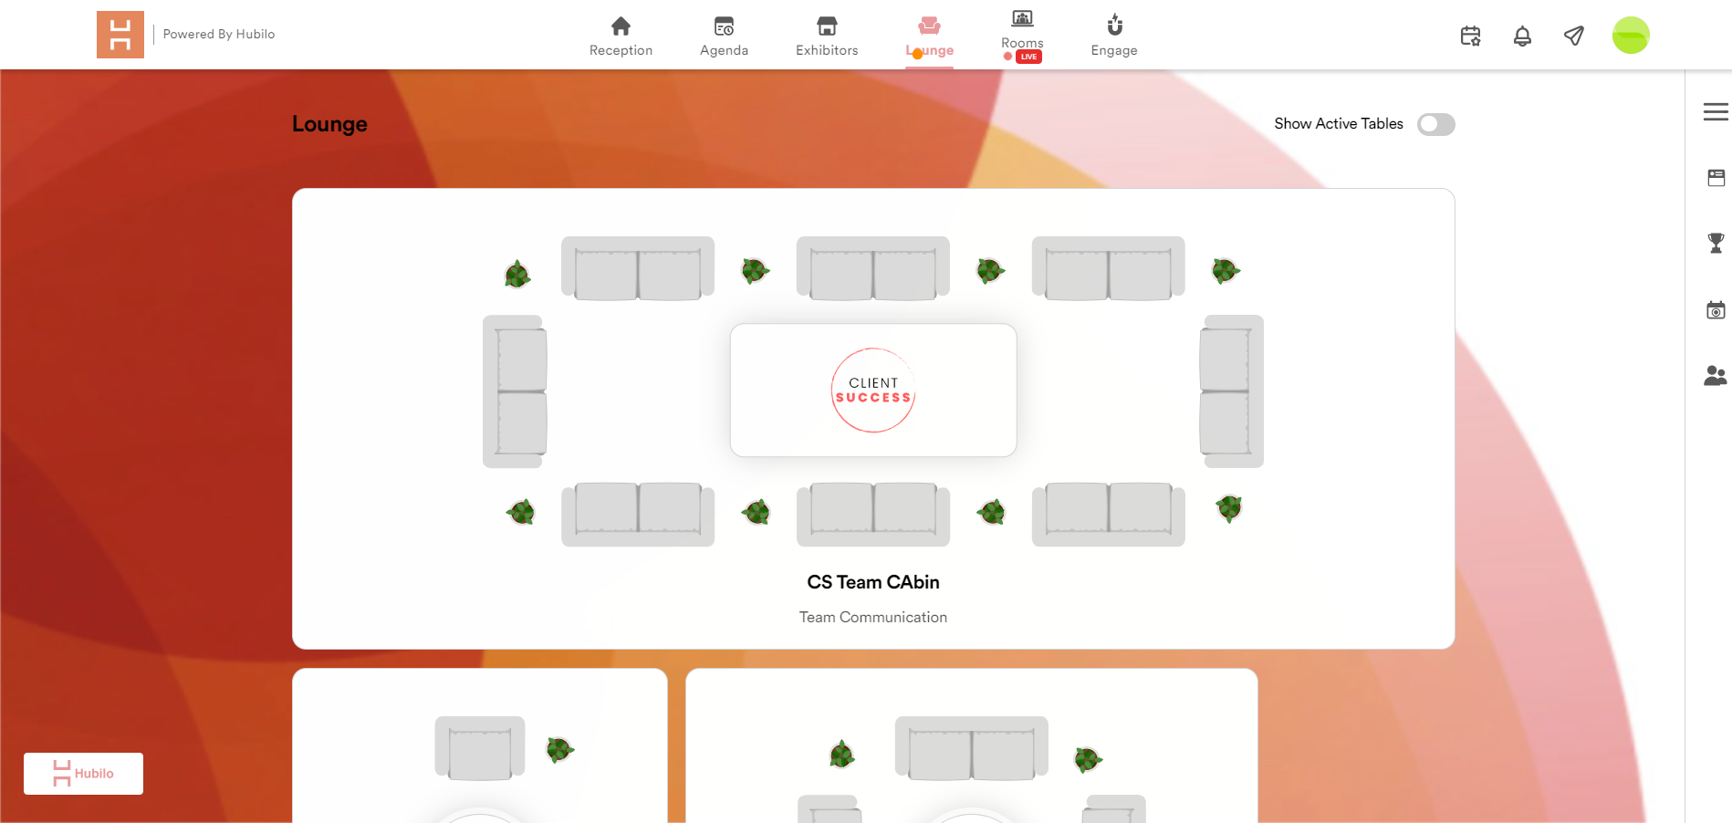
Task: Open the paper plane messages icon
Action: click(1574, 36)
